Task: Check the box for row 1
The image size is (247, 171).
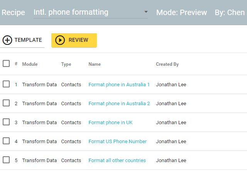Action: click(x=6, y=84)
